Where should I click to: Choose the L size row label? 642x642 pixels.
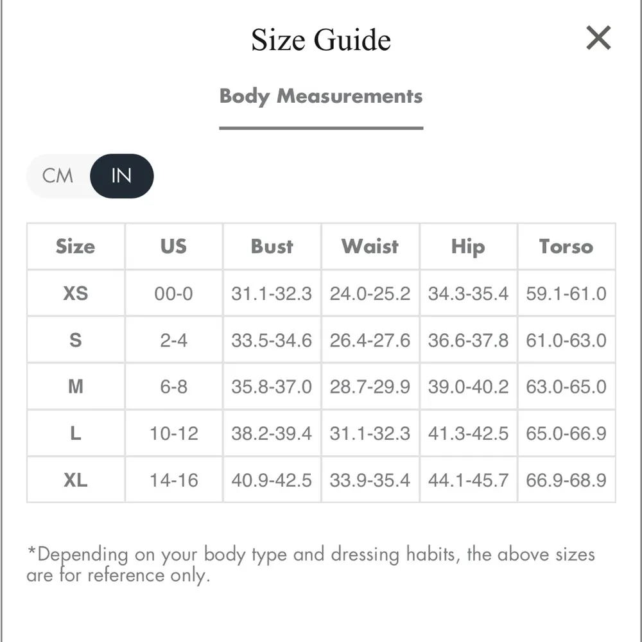point(75,433)
